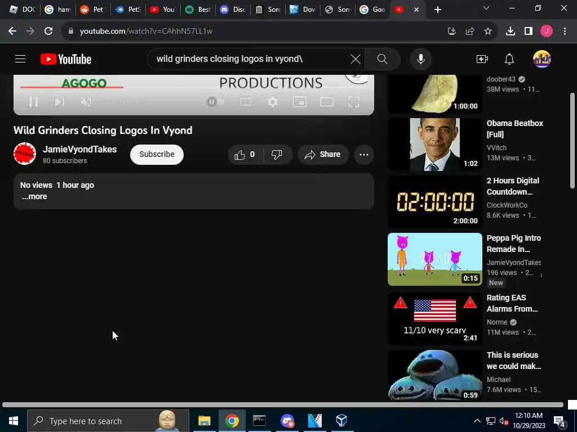This screenshot has height=432, width=577.
Task: Open the three-dot more actions menu
Action: (x=364, y=155)
